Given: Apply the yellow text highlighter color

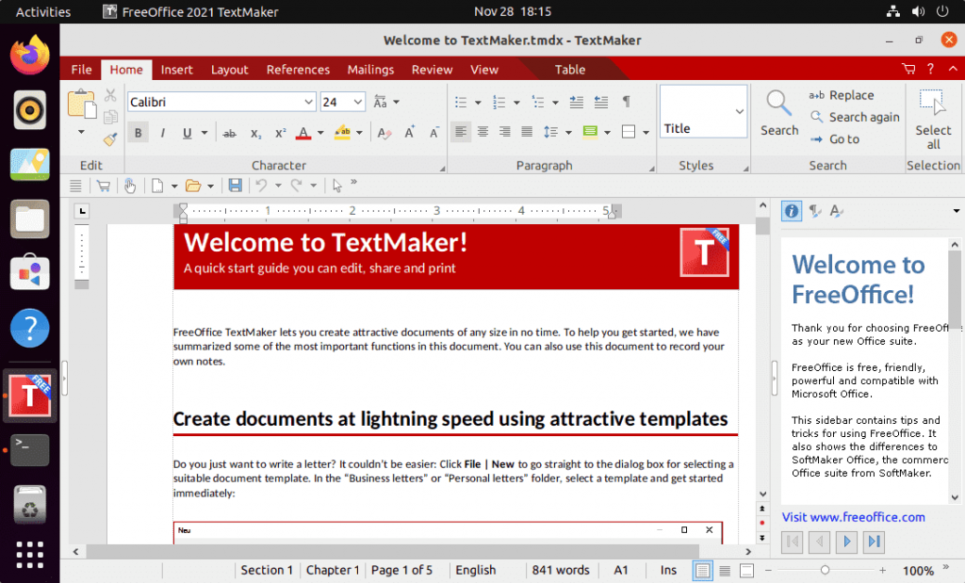Looking at the screenshot, I should pyautogui.click(x=342, y=133).
